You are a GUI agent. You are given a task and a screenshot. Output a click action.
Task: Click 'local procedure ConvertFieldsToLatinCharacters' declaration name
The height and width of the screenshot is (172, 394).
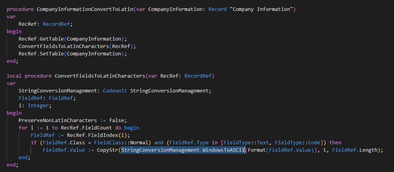(x=100, y=76)
